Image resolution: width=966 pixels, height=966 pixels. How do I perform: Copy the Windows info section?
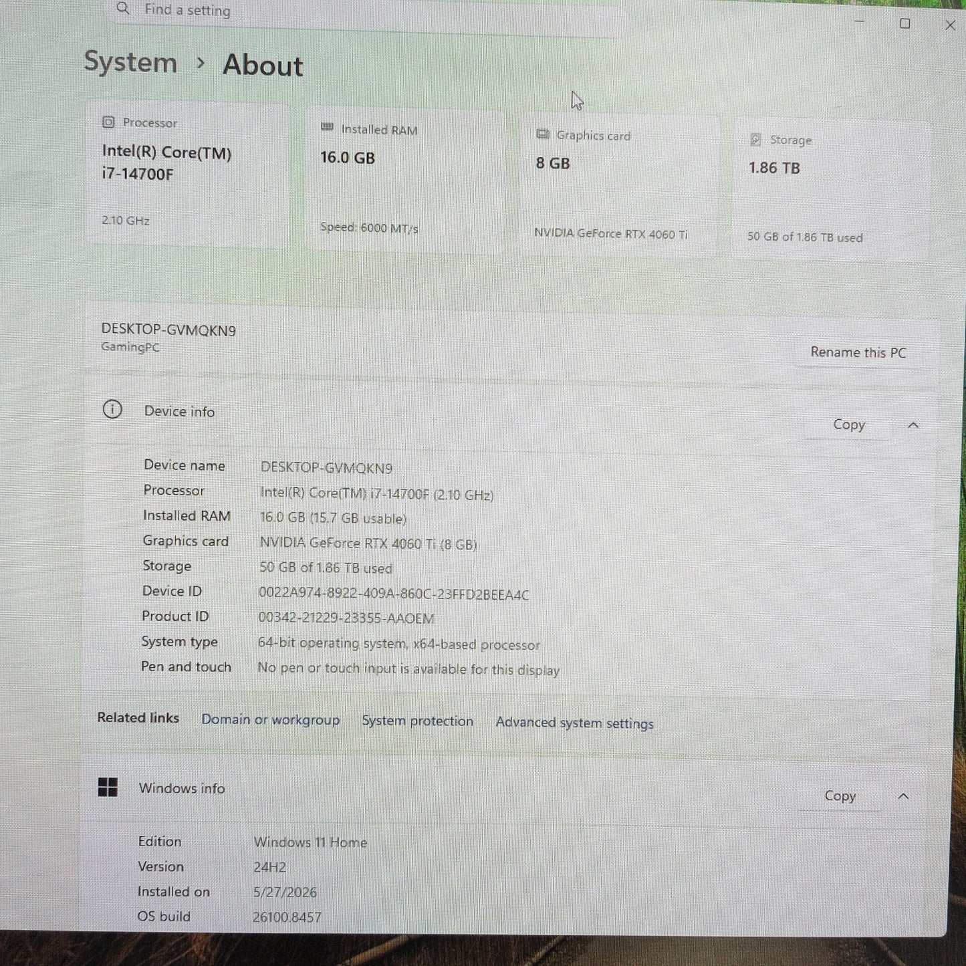pyautogui.click(x=840, y=796)
